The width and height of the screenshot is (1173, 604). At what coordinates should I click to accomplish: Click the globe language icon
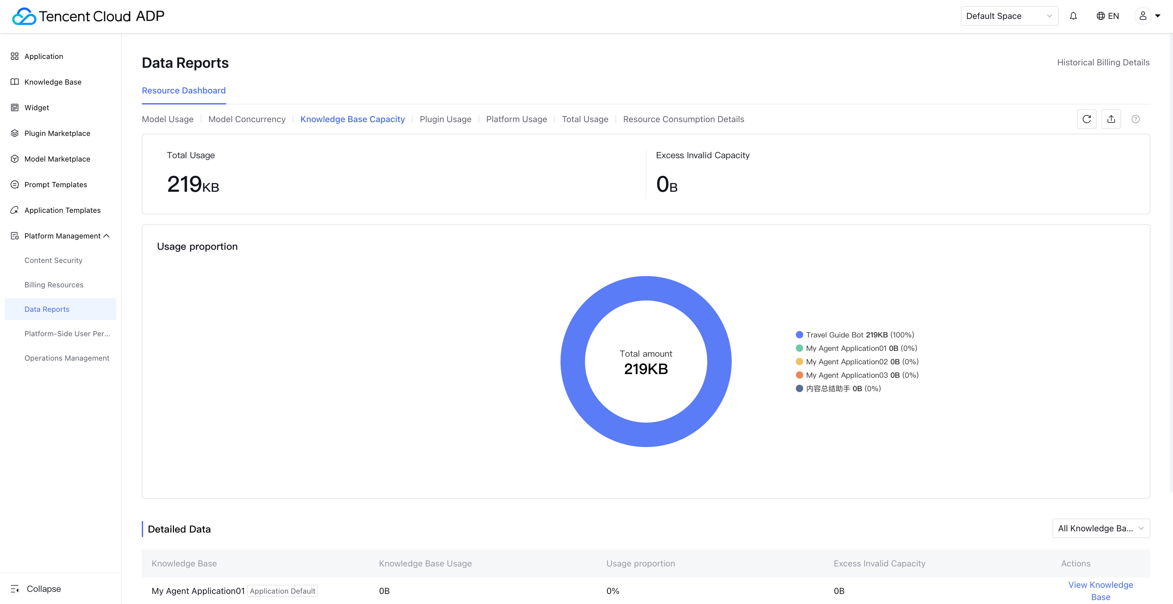click(1101, 16)
